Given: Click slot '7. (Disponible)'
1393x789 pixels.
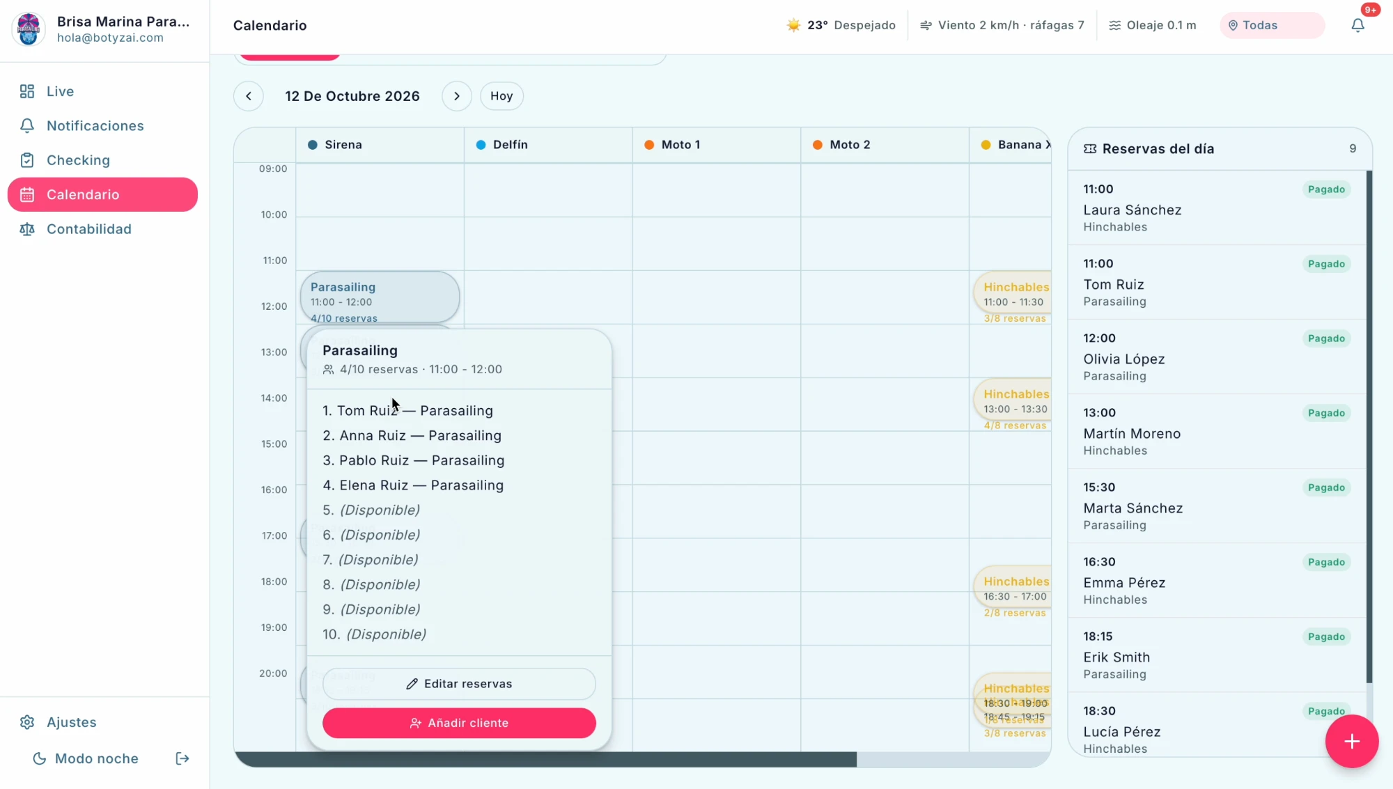Looking at the screenshot, I should click(x=371, y=560).
